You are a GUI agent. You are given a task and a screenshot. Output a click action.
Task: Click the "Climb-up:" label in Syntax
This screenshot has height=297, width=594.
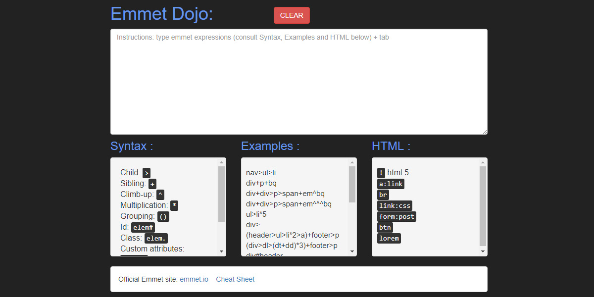tap(137, 194)
